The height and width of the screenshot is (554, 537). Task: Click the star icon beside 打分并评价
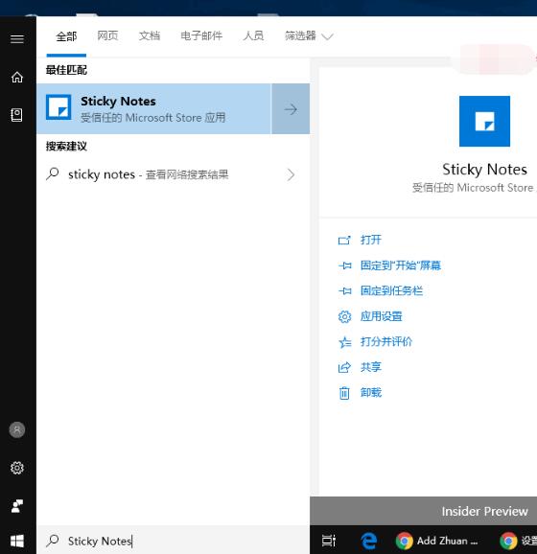pyautogui.click(x=344, y=342)
